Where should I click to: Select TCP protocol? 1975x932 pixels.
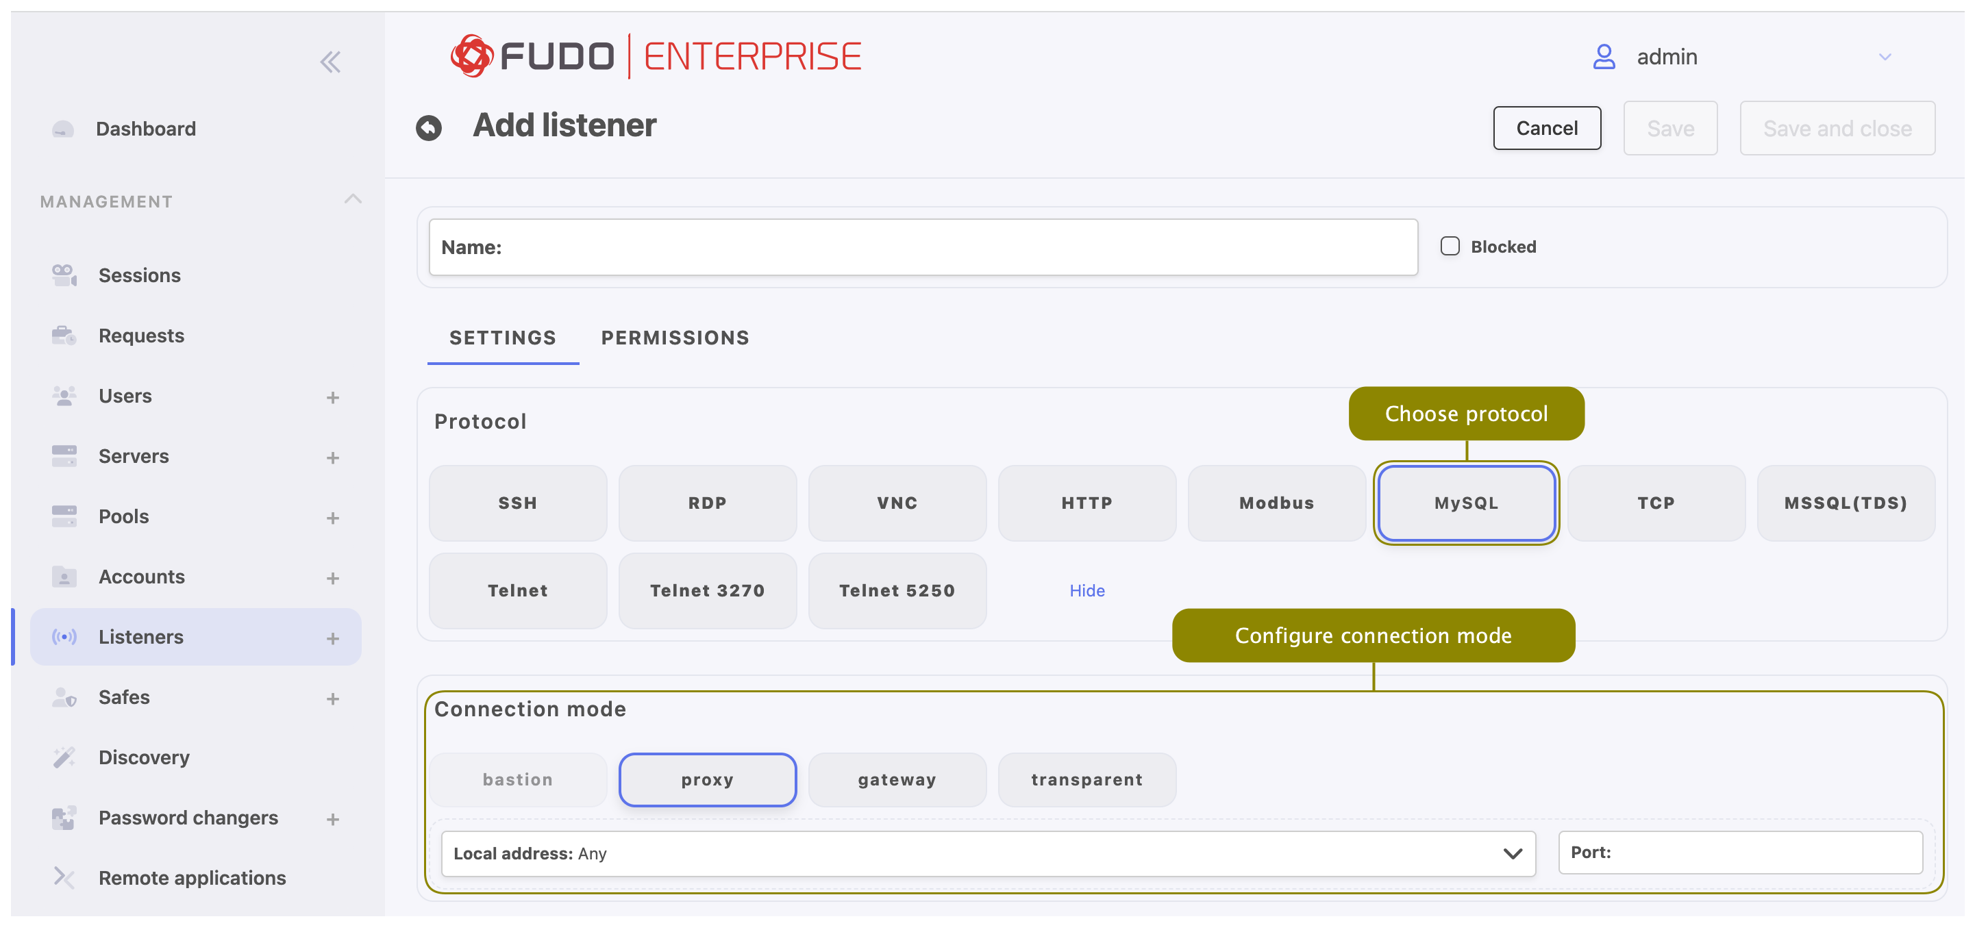click(x=1656, y=503)
